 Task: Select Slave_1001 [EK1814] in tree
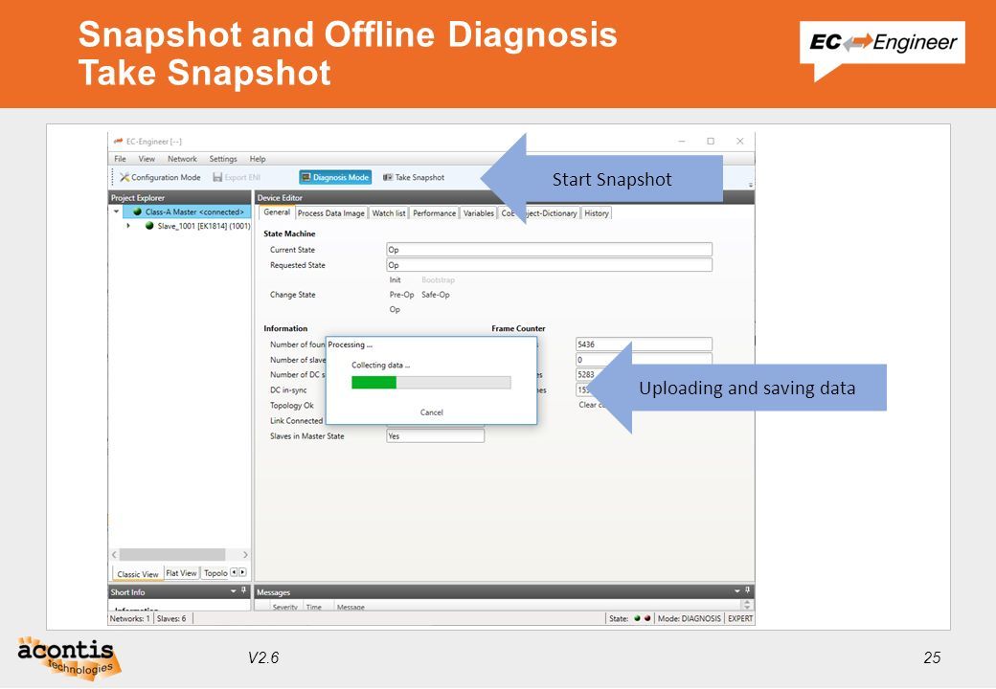[203, 226]
